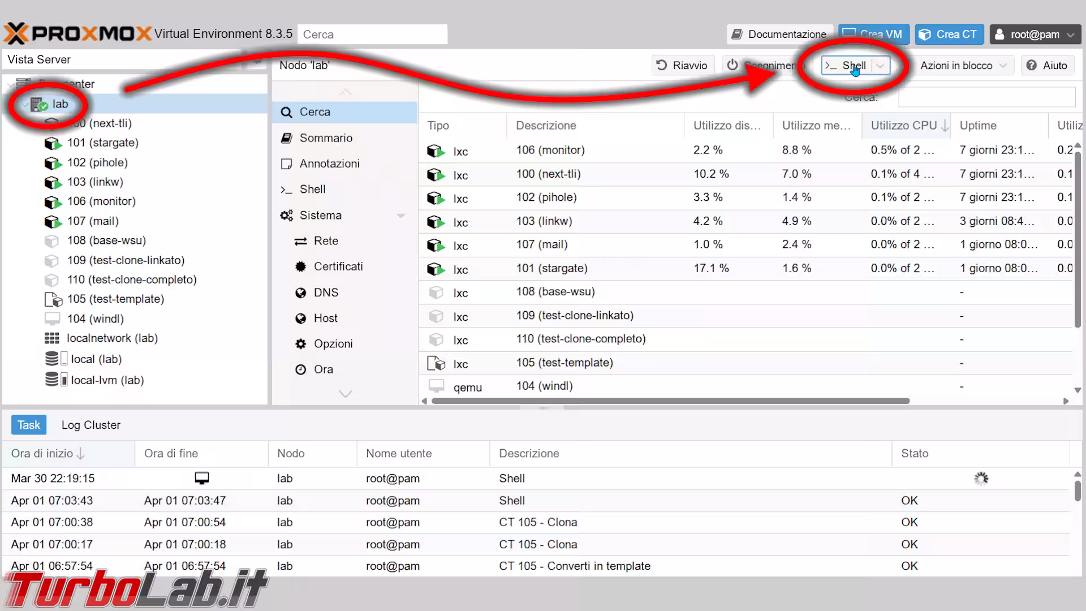This screenshot has width=1086, height=611.
Task: Click the Certificati gear-badge icon
Action: 300,266
